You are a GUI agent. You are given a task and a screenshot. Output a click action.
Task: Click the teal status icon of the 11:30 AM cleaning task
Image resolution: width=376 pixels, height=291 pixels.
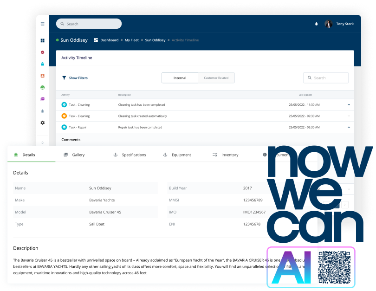(x=64, y=104)
